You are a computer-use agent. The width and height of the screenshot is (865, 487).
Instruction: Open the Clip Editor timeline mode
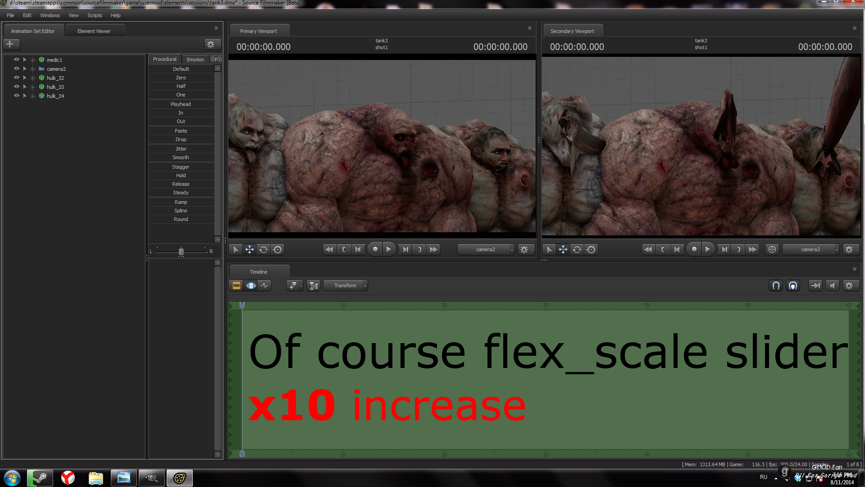236,285
